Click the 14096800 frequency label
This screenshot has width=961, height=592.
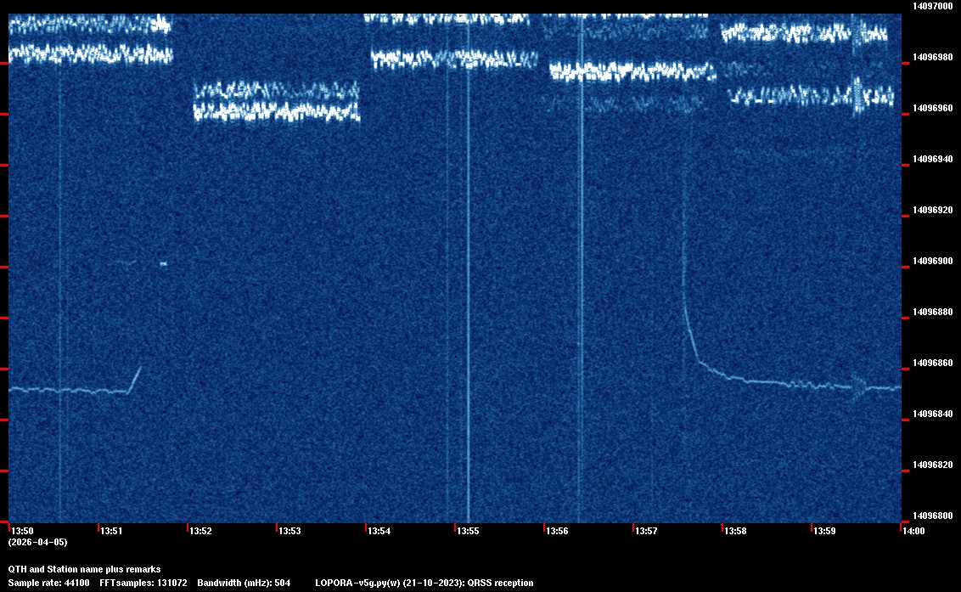click(932, 516)
